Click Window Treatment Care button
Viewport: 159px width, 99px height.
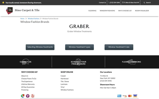119,47
